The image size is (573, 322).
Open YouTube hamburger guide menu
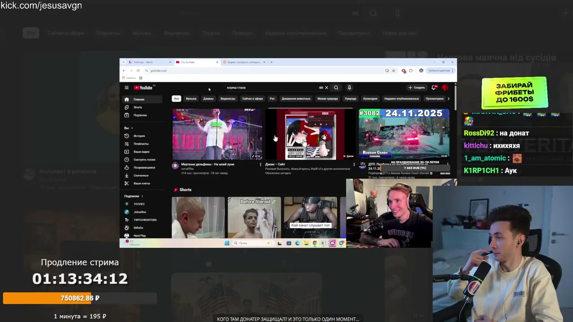coord(127,88)
